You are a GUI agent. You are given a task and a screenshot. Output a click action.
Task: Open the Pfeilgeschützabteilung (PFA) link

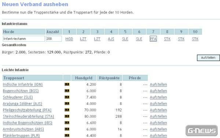coord(27,110)
